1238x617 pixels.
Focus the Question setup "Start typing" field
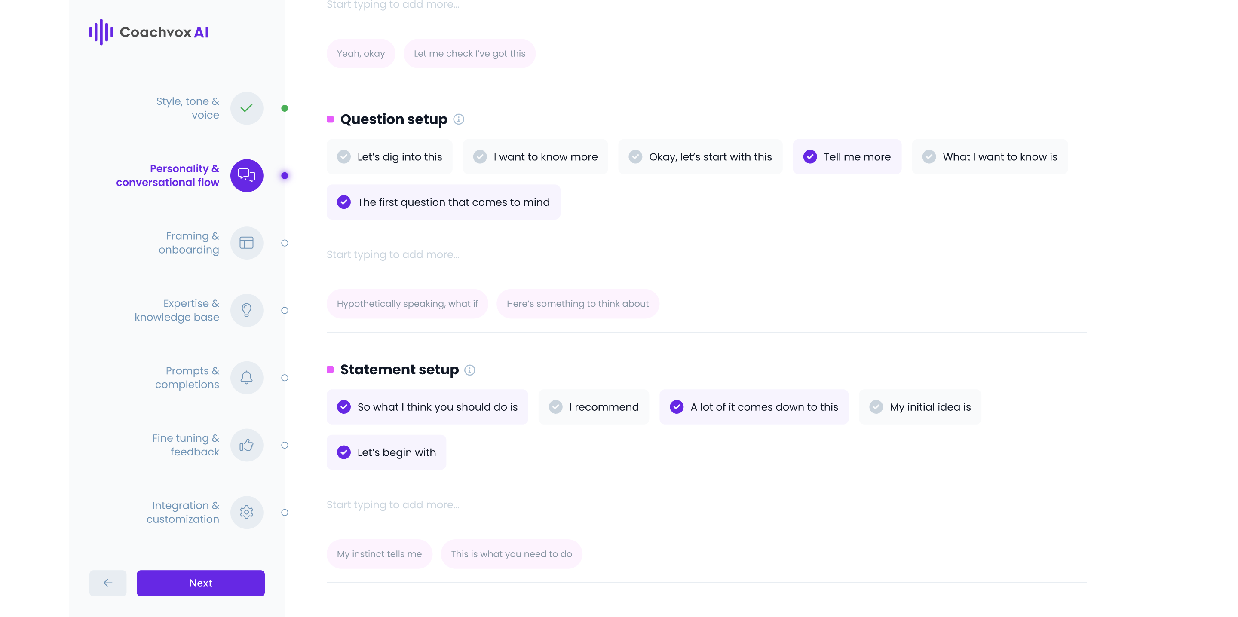pyautogui.click(x=706, y=255)
